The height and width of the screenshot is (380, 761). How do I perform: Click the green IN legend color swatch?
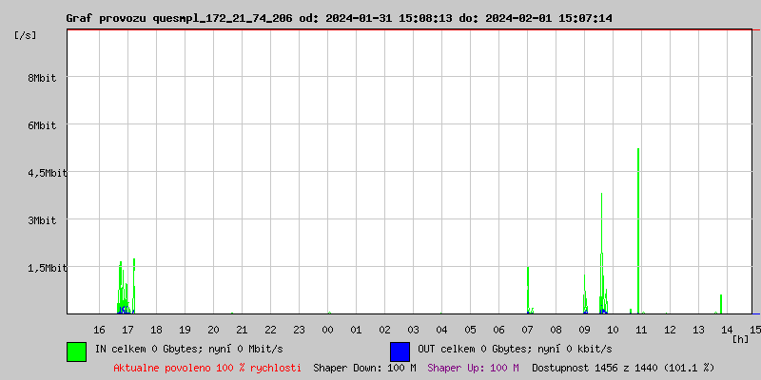point(77,351)
